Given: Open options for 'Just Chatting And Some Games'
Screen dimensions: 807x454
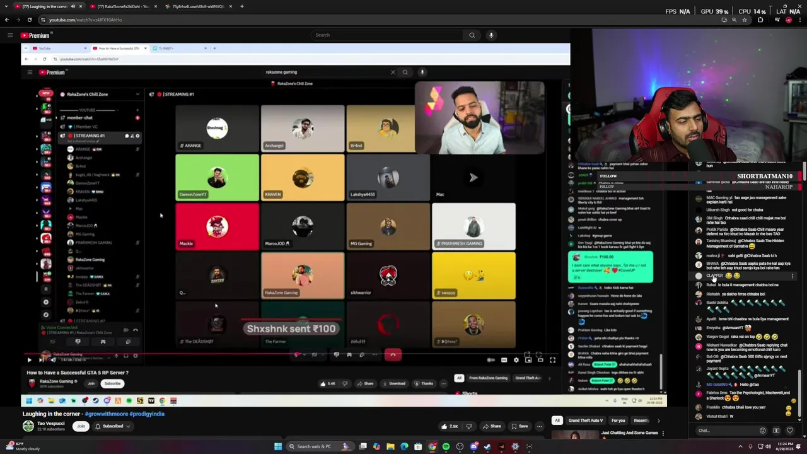Looking at the screenshot, I should click(x=663, y=433).
